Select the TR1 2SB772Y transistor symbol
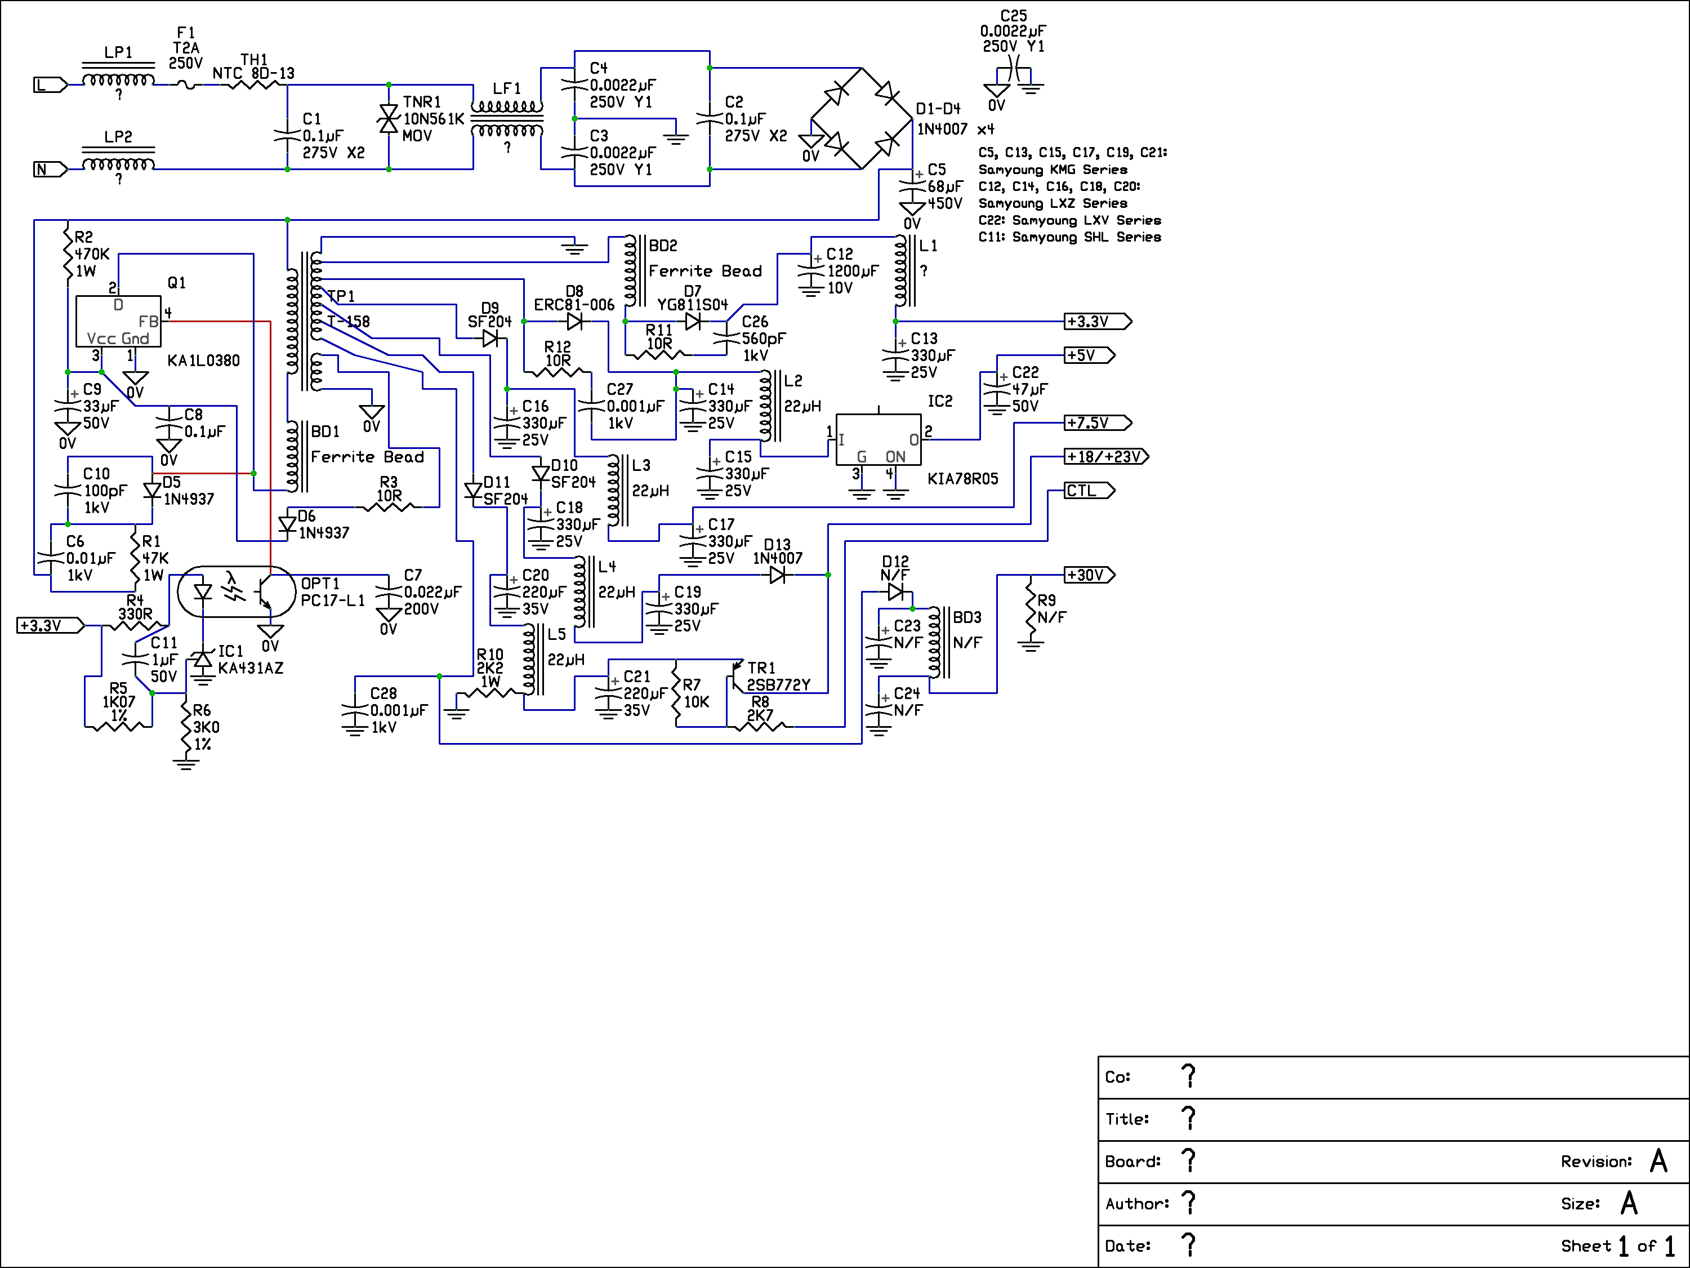 (735, 677)
